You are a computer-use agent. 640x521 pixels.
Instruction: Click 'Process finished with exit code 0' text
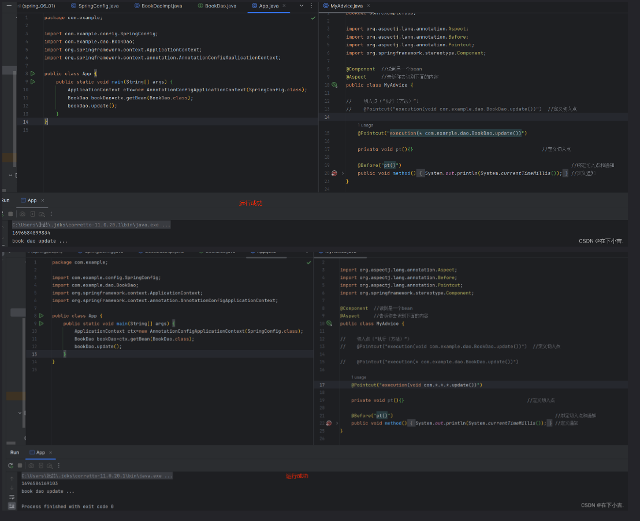(68, 507)
